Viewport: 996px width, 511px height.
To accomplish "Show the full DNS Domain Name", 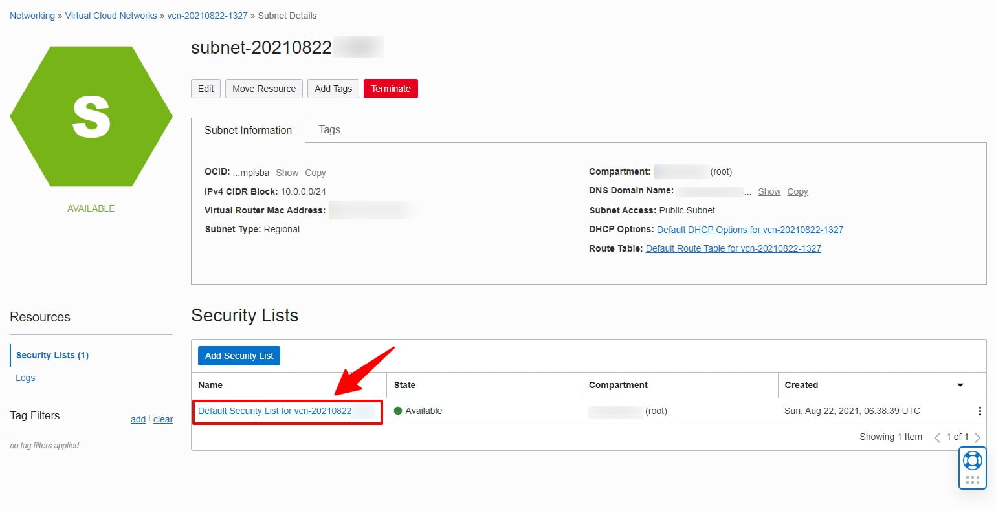I will 769,191.
